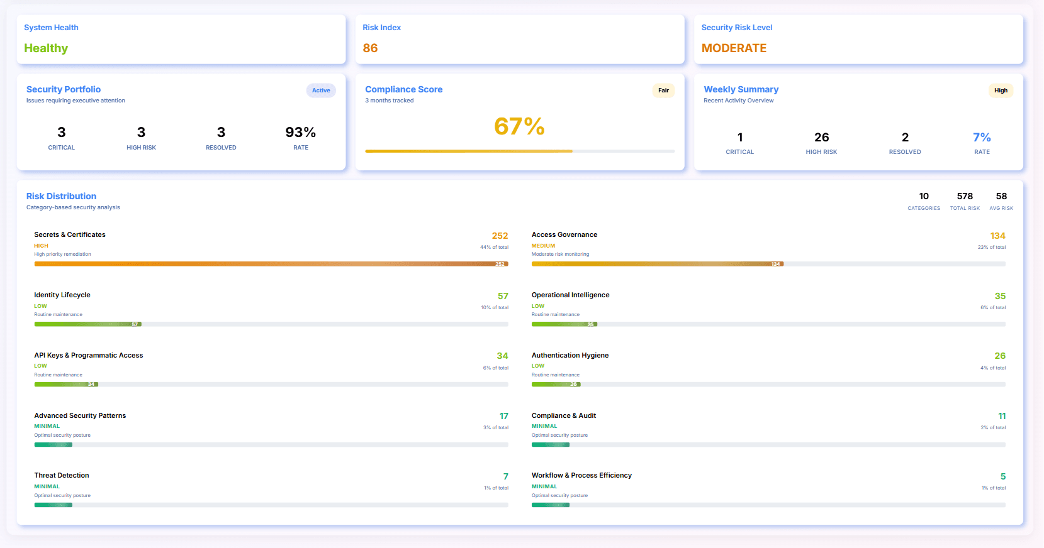
Task: Click the Fair badge on Compliance Score
Action: (x=663, y=90)
